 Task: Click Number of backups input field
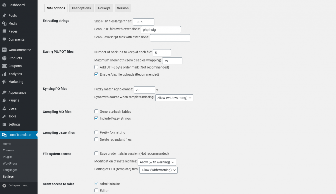point(161,53)
